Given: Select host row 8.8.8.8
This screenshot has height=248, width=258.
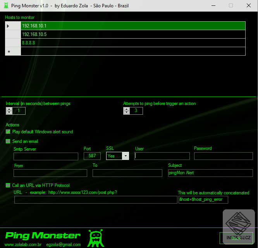Looking at the screenshot, I should (133, 43).
